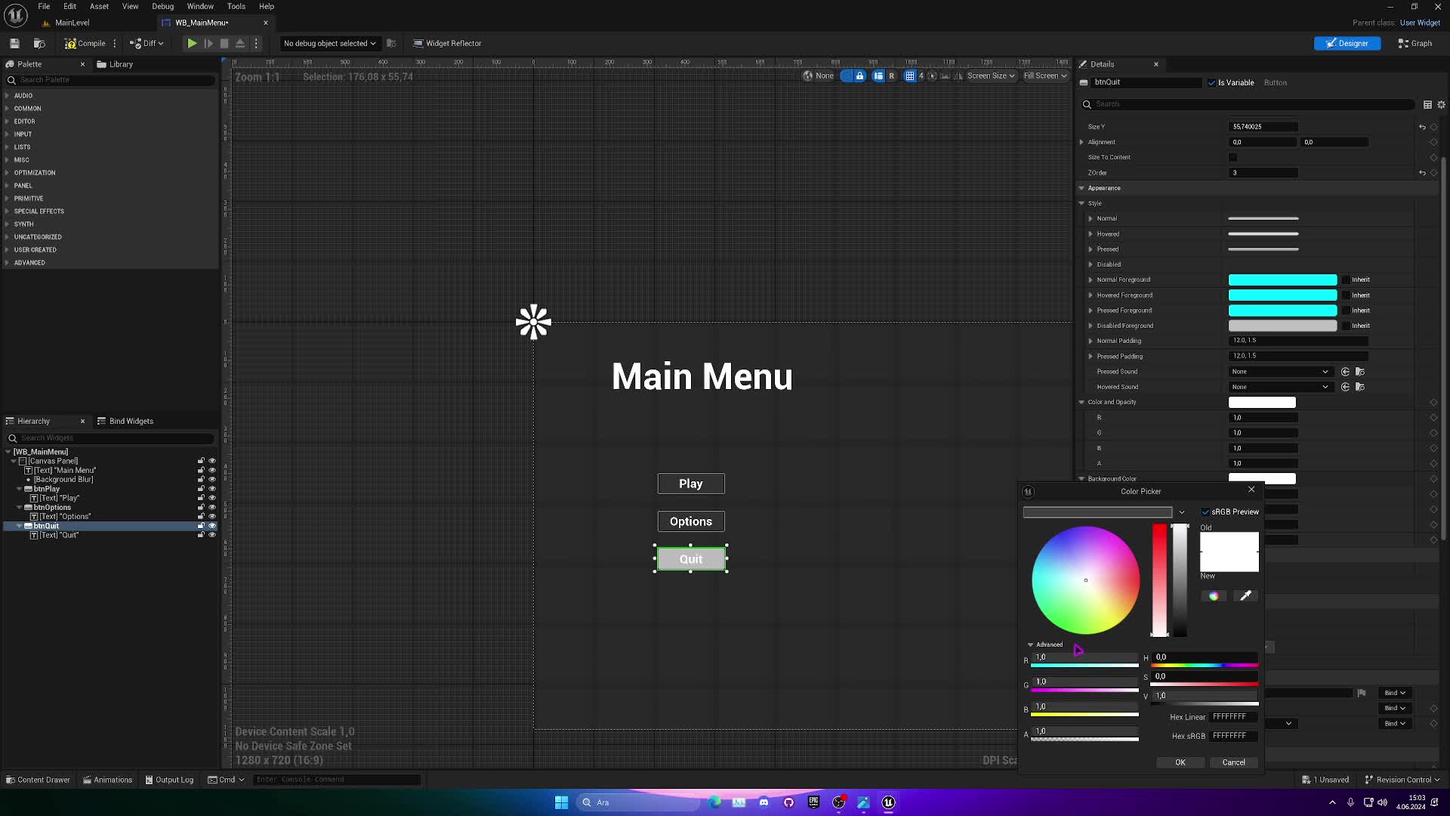Open the Debug menu

(163, 6)
